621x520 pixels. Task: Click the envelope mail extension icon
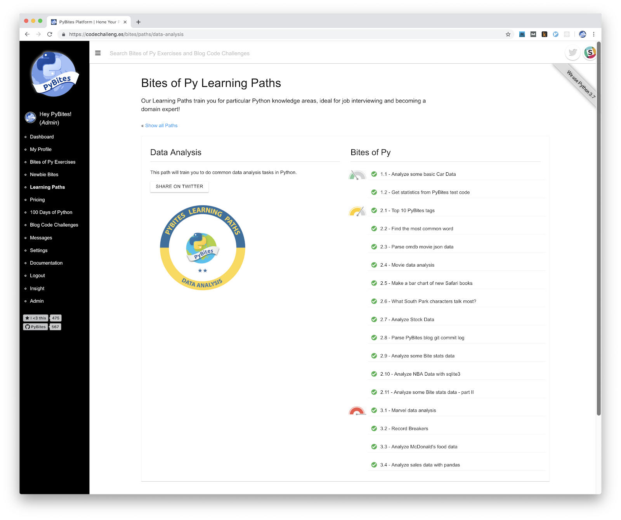point(533,34)
